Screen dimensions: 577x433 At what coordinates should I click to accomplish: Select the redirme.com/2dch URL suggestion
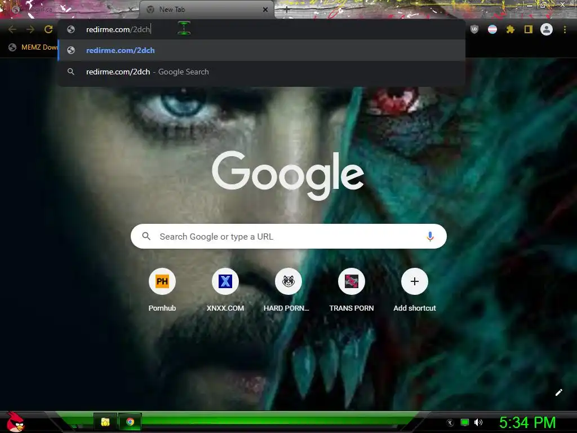[261, 50]
